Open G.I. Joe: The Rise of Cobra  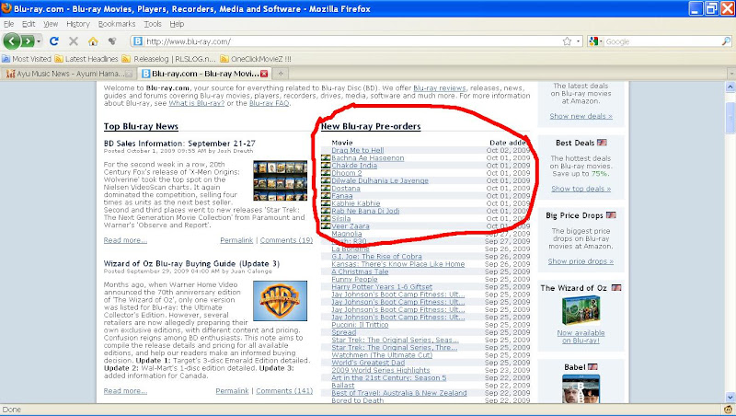[x=376, y=257]
